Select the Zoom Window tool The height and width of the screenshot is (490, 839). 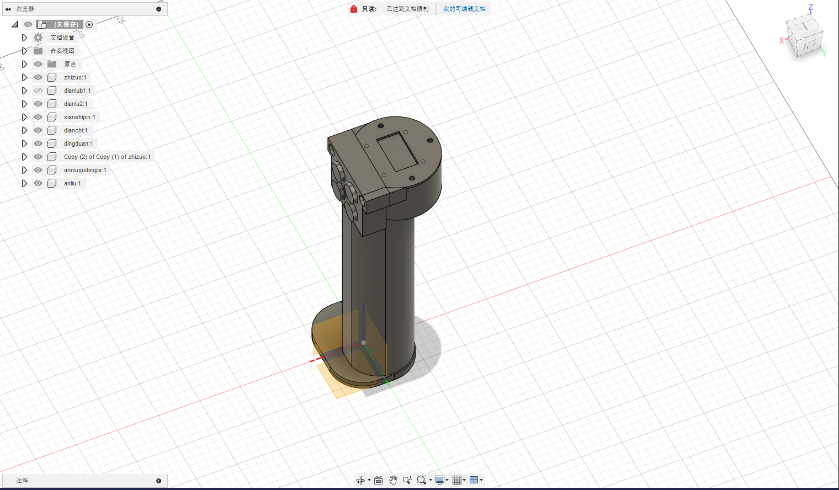[422, 480]
